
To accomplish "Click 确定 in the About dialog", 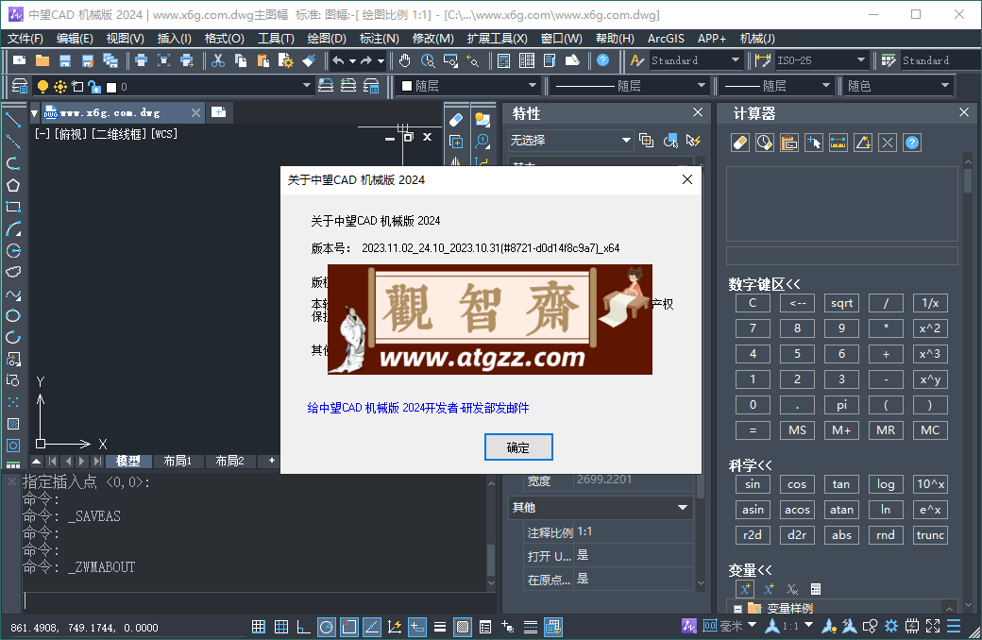I will [518, 447].
